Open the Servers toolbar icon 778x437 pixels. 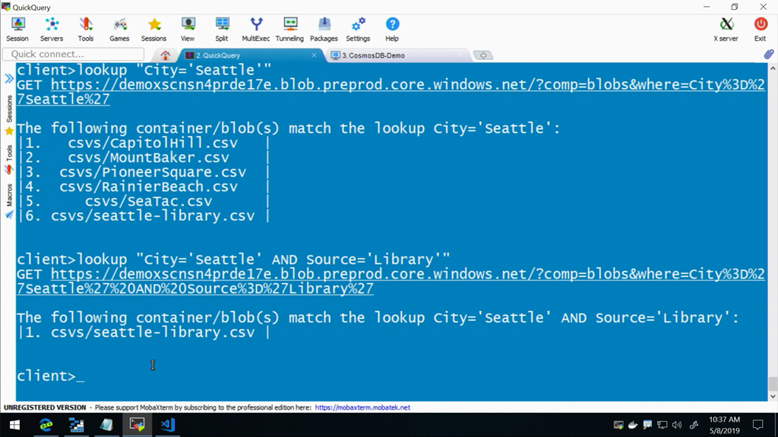52,30
